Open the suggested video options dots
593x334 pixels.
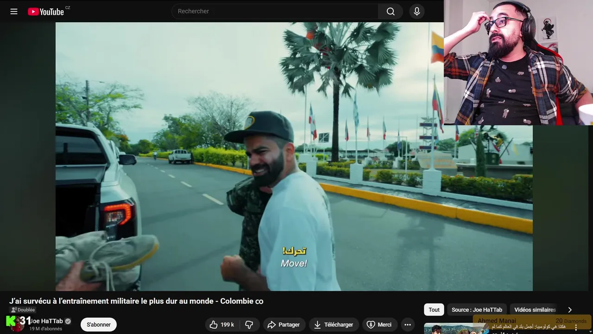(x=576, y=328)
